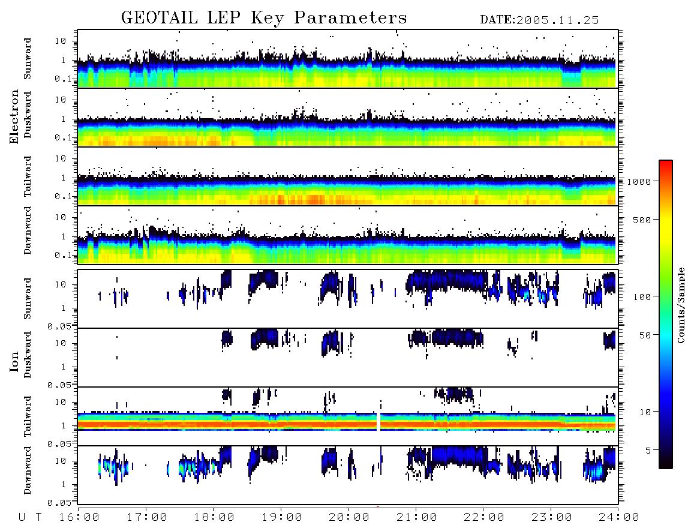The image size is (685, 528).
Task: Click the 0.1 tick of Electron Tailward panel
Action: tap(63, 197)
